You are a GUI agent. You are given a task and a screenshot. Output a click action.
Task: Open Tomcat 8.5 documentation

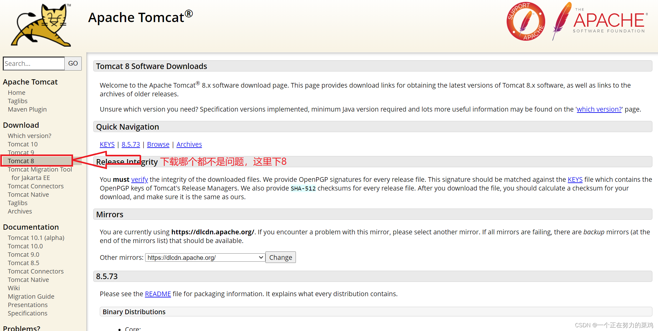24,263
